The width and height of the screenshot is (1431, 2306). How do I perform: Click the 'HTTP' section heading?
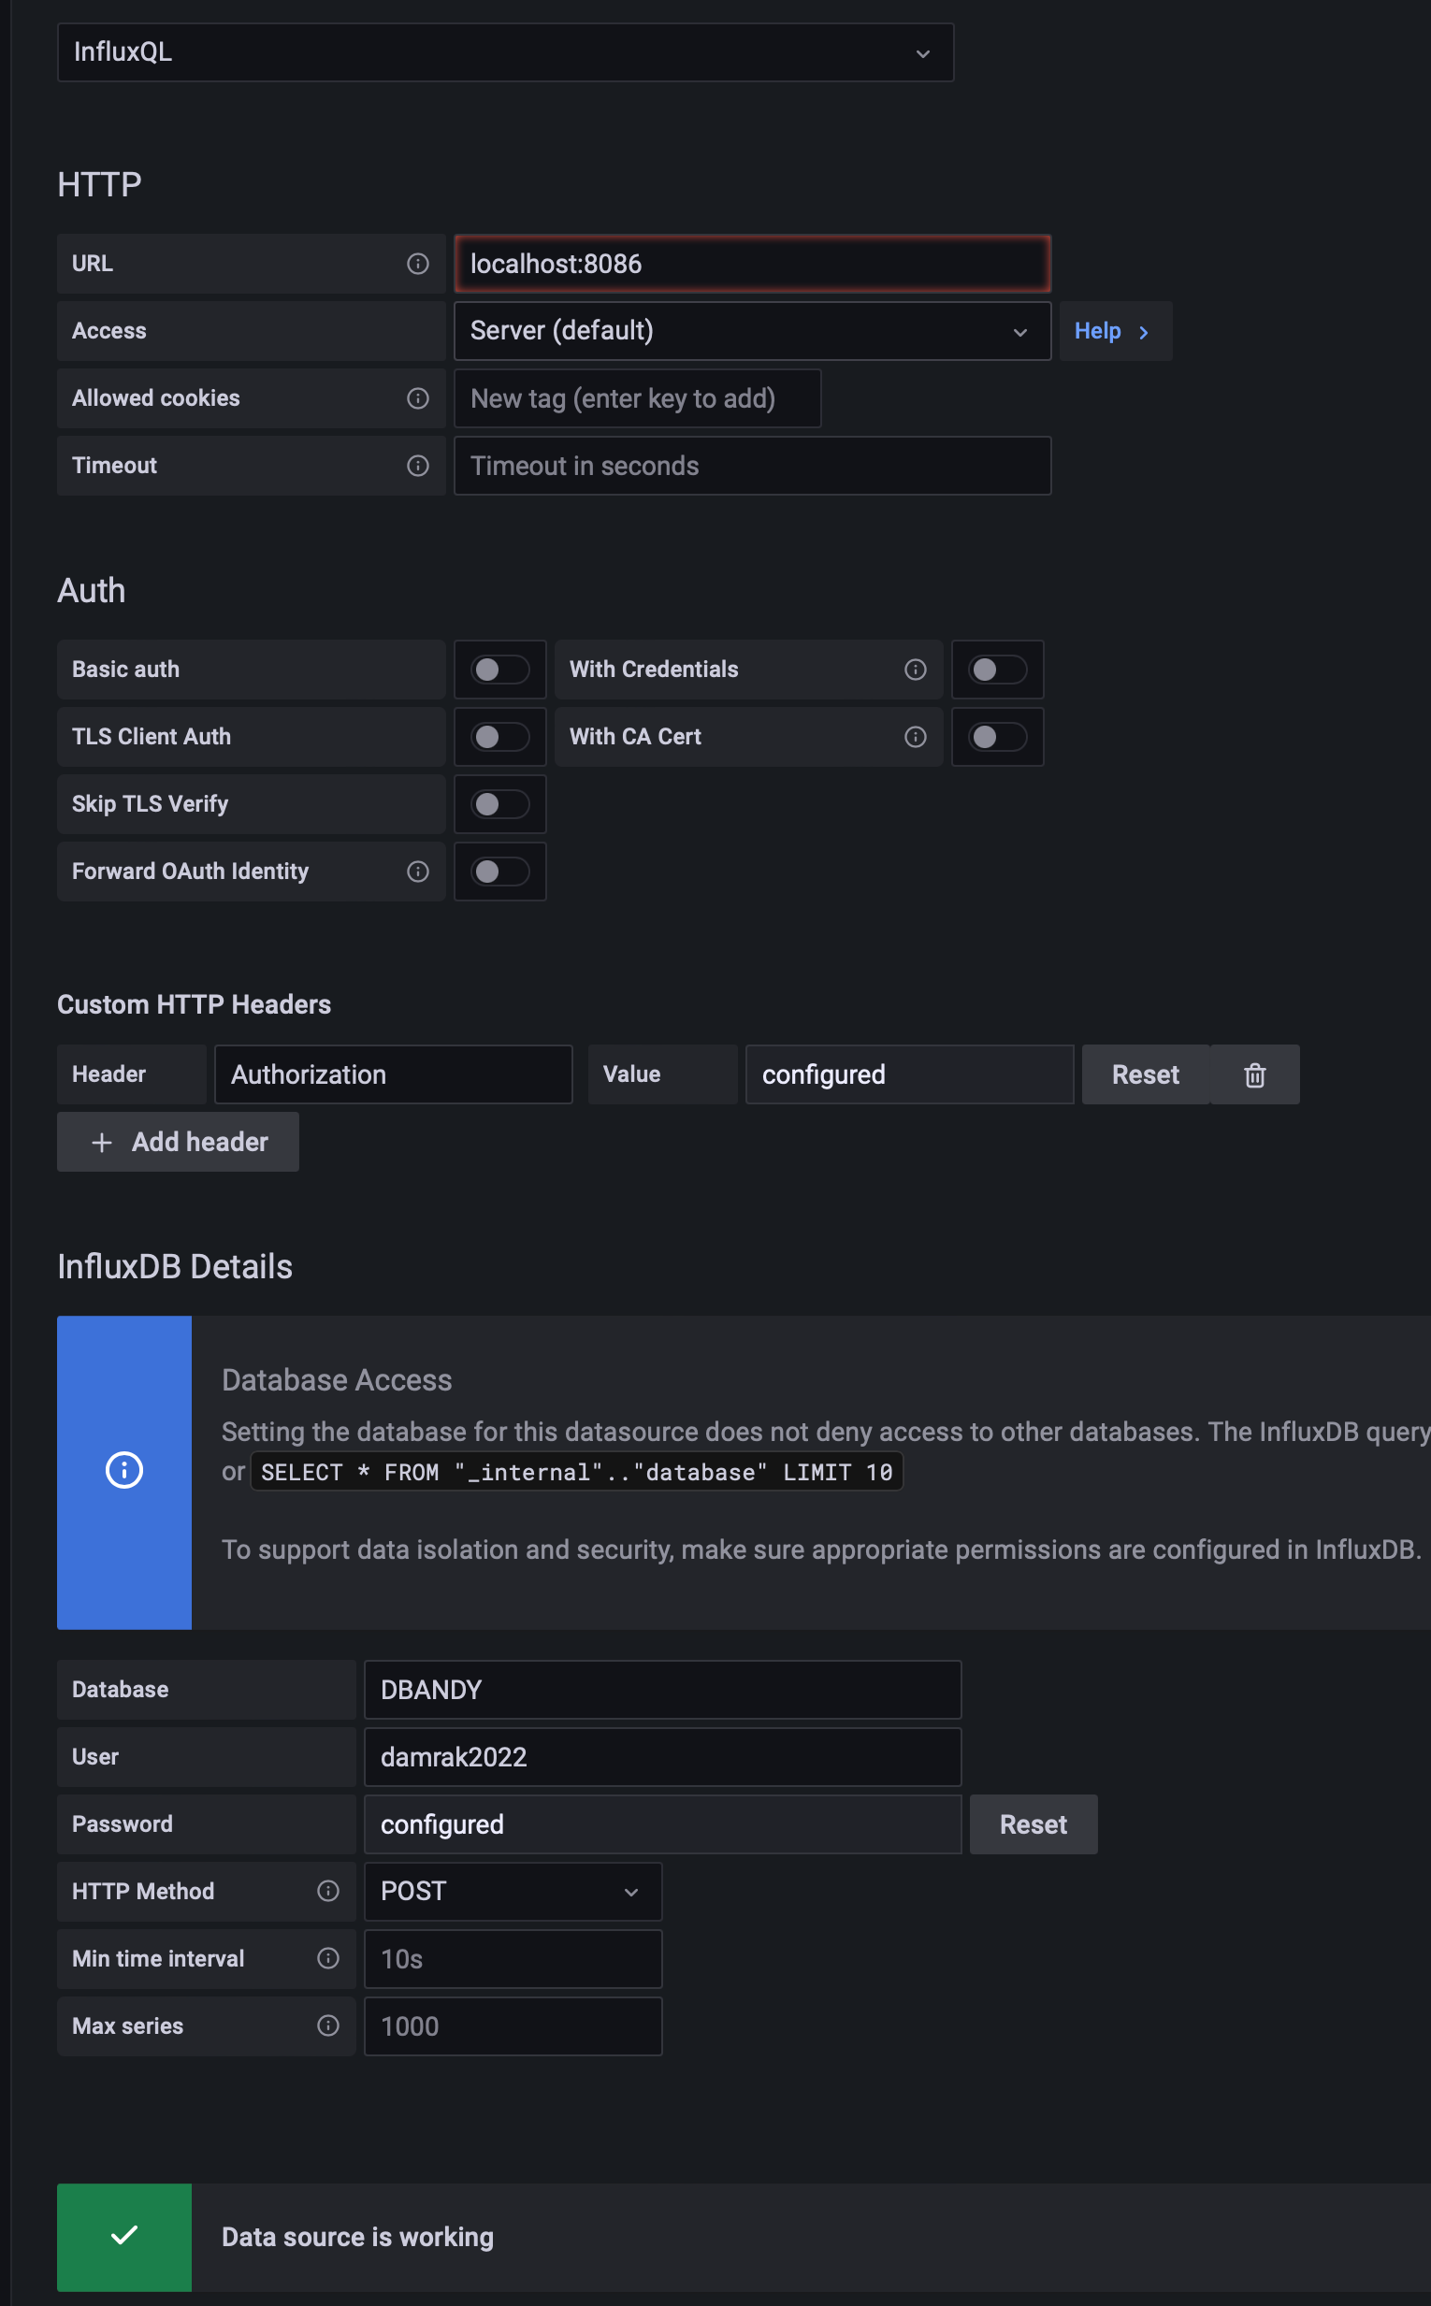(99, 184)
